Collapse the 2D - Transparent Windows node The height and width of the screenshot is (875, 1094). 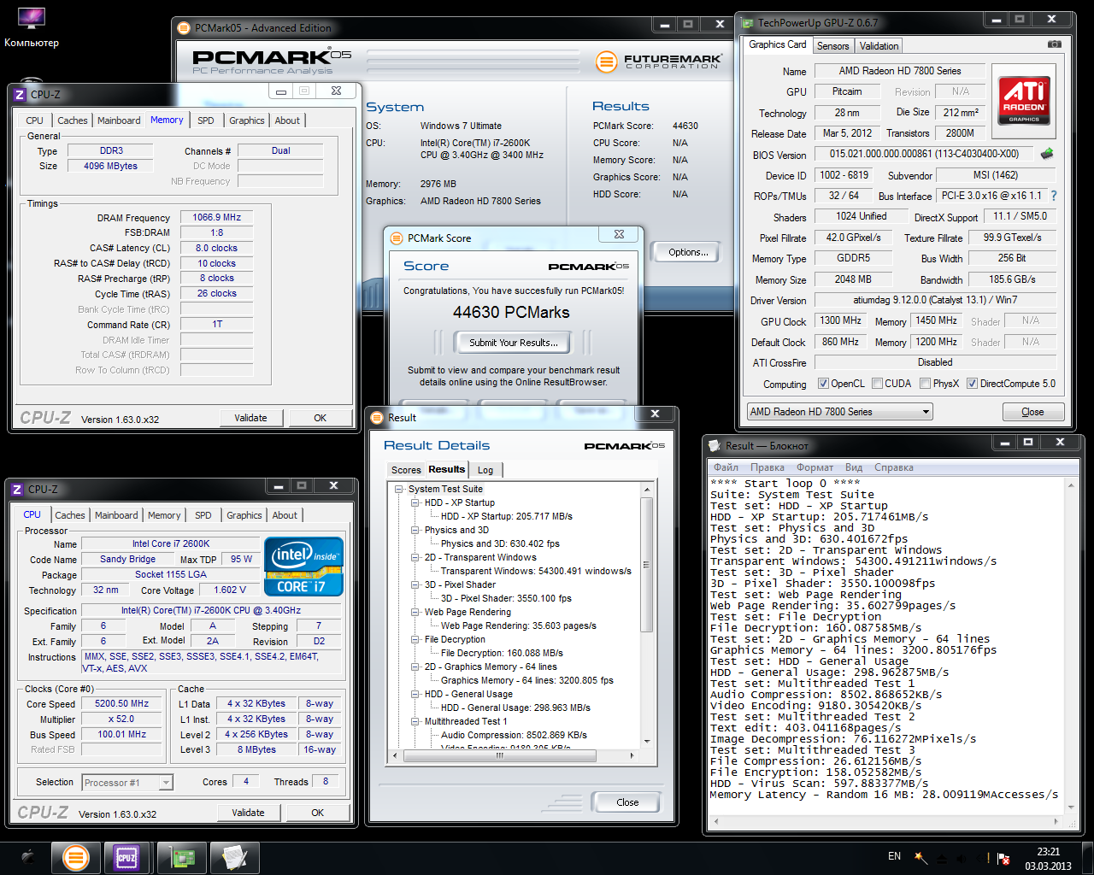click(415, 557)
